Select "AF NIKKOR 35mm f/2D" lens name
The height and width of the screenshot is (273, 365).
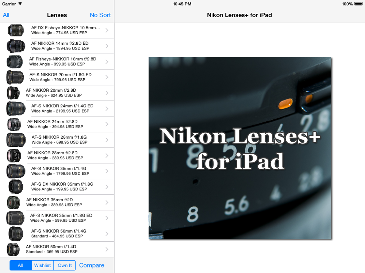click(50, 199)
